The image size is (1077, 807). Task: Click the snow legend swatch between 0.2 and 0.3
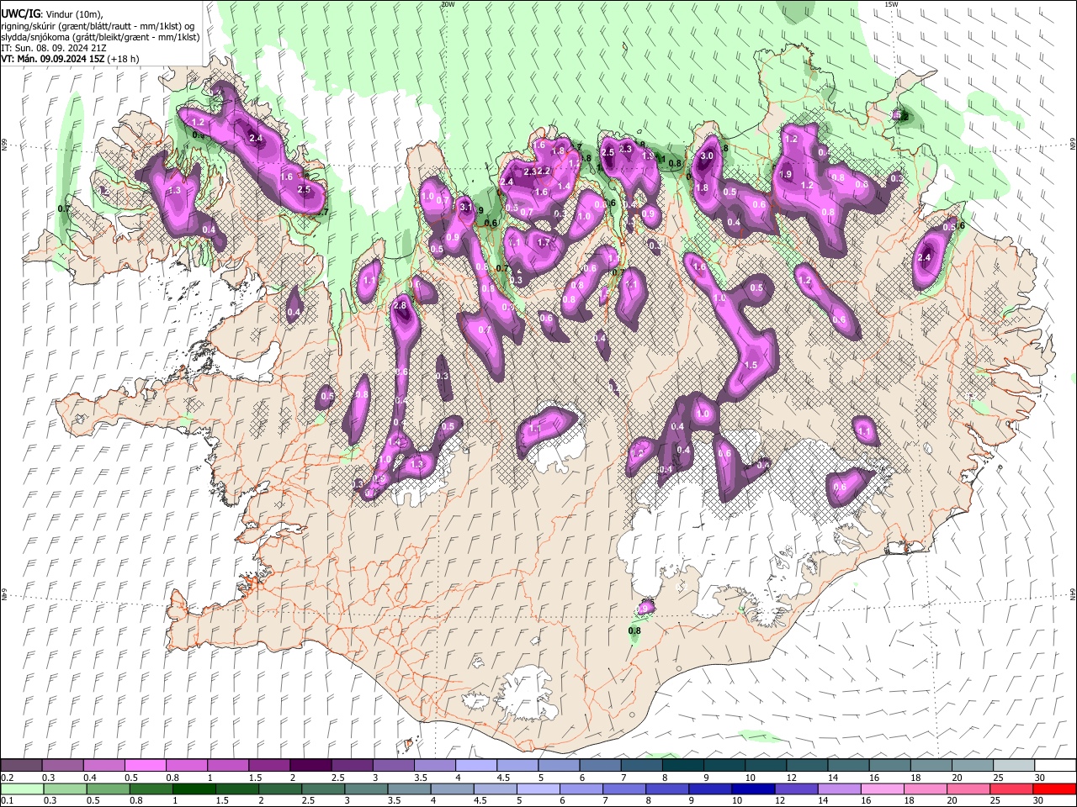(22, 766)
